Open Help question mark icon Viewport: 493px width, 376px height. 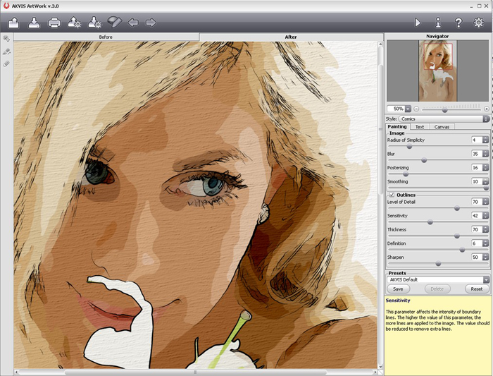coord(458,23)
